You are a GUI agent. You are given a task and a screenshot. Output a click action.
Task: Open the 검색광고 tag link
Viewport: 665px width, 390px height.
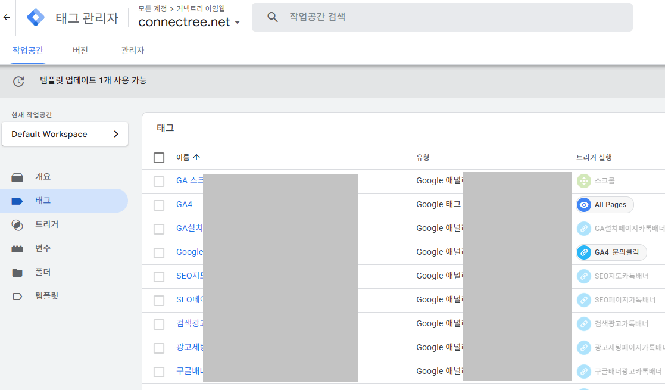tap(189, 323)
